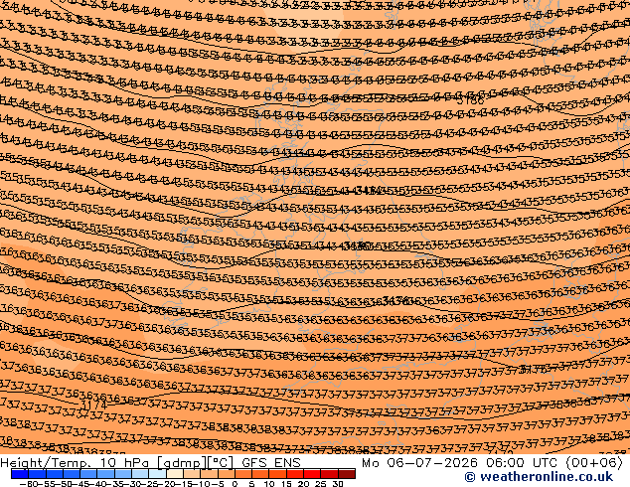Pick the lightest blue legend swatch
The height and width of the screenshot is (487, 630).
click(x=157, y=474)
